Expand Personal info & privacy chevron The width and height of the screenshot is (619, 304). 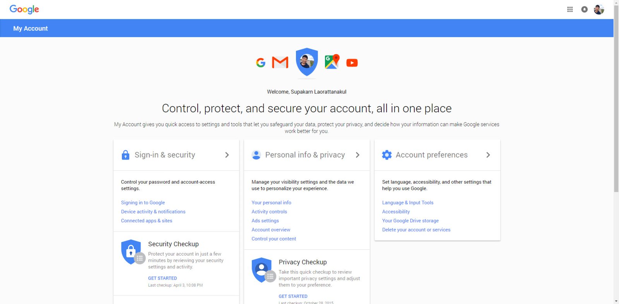(x=357, y=155)
